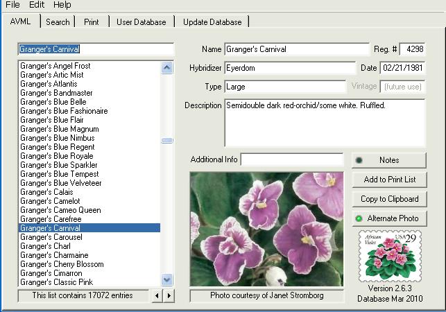Screen dimensions: 446x312
Task: Select Granger's Calais in list
Action: click(x=89, y=192)
